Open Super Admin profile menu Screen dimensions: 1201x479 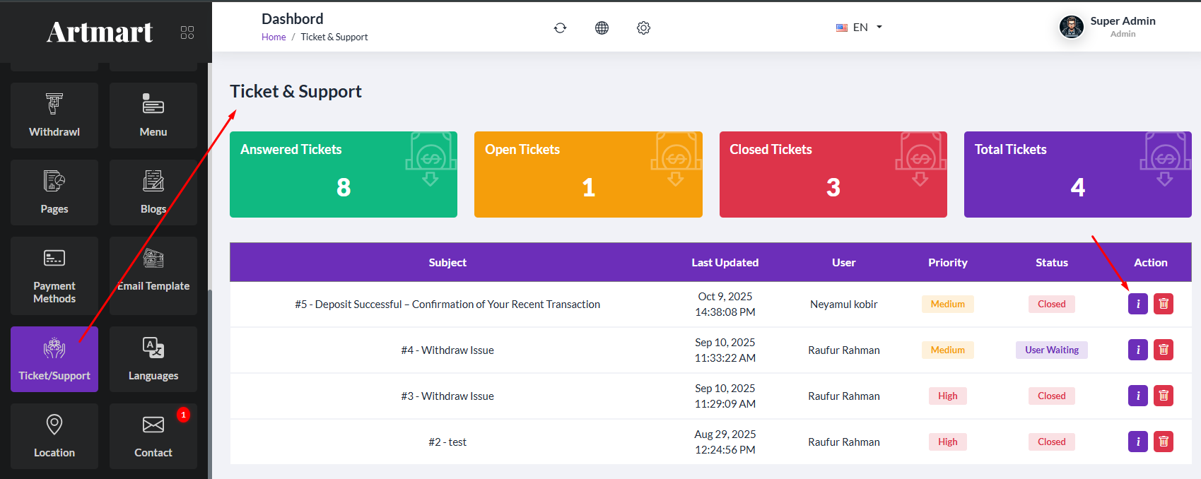(x=1108, y=27)
